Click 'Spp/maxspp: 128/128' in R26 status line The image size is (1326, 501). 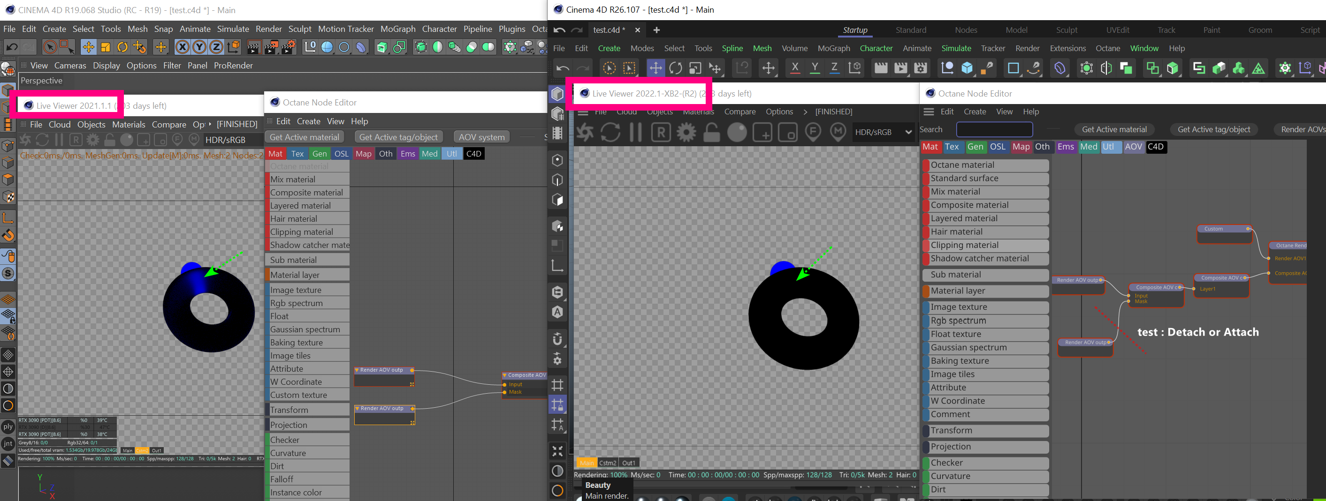(x=797, y=475)
